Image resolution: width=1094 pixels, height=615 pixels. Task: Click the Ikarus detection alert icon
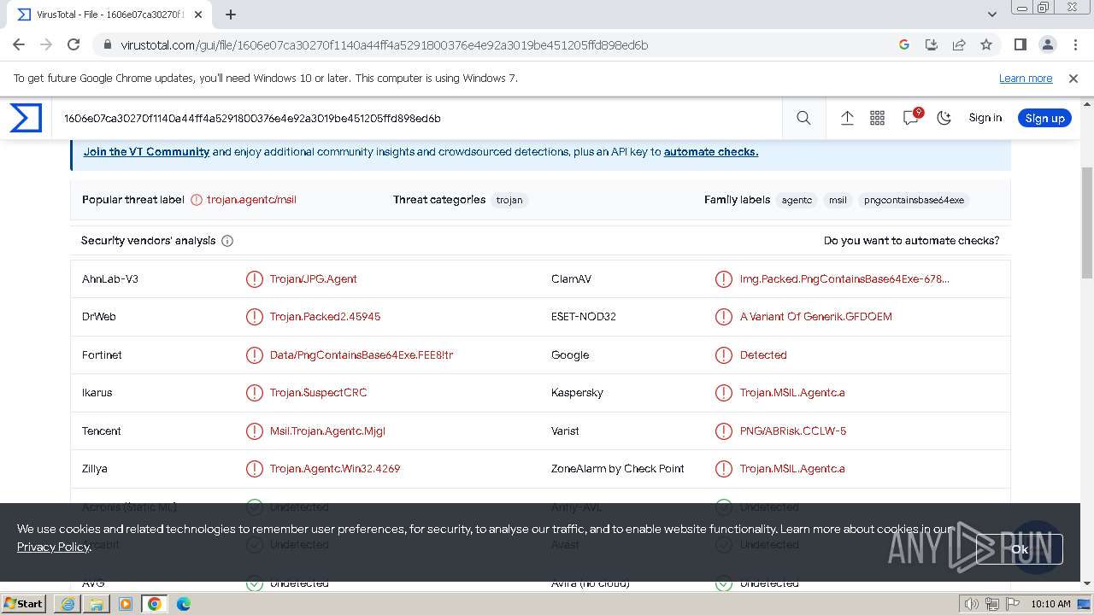coord(255,393)
